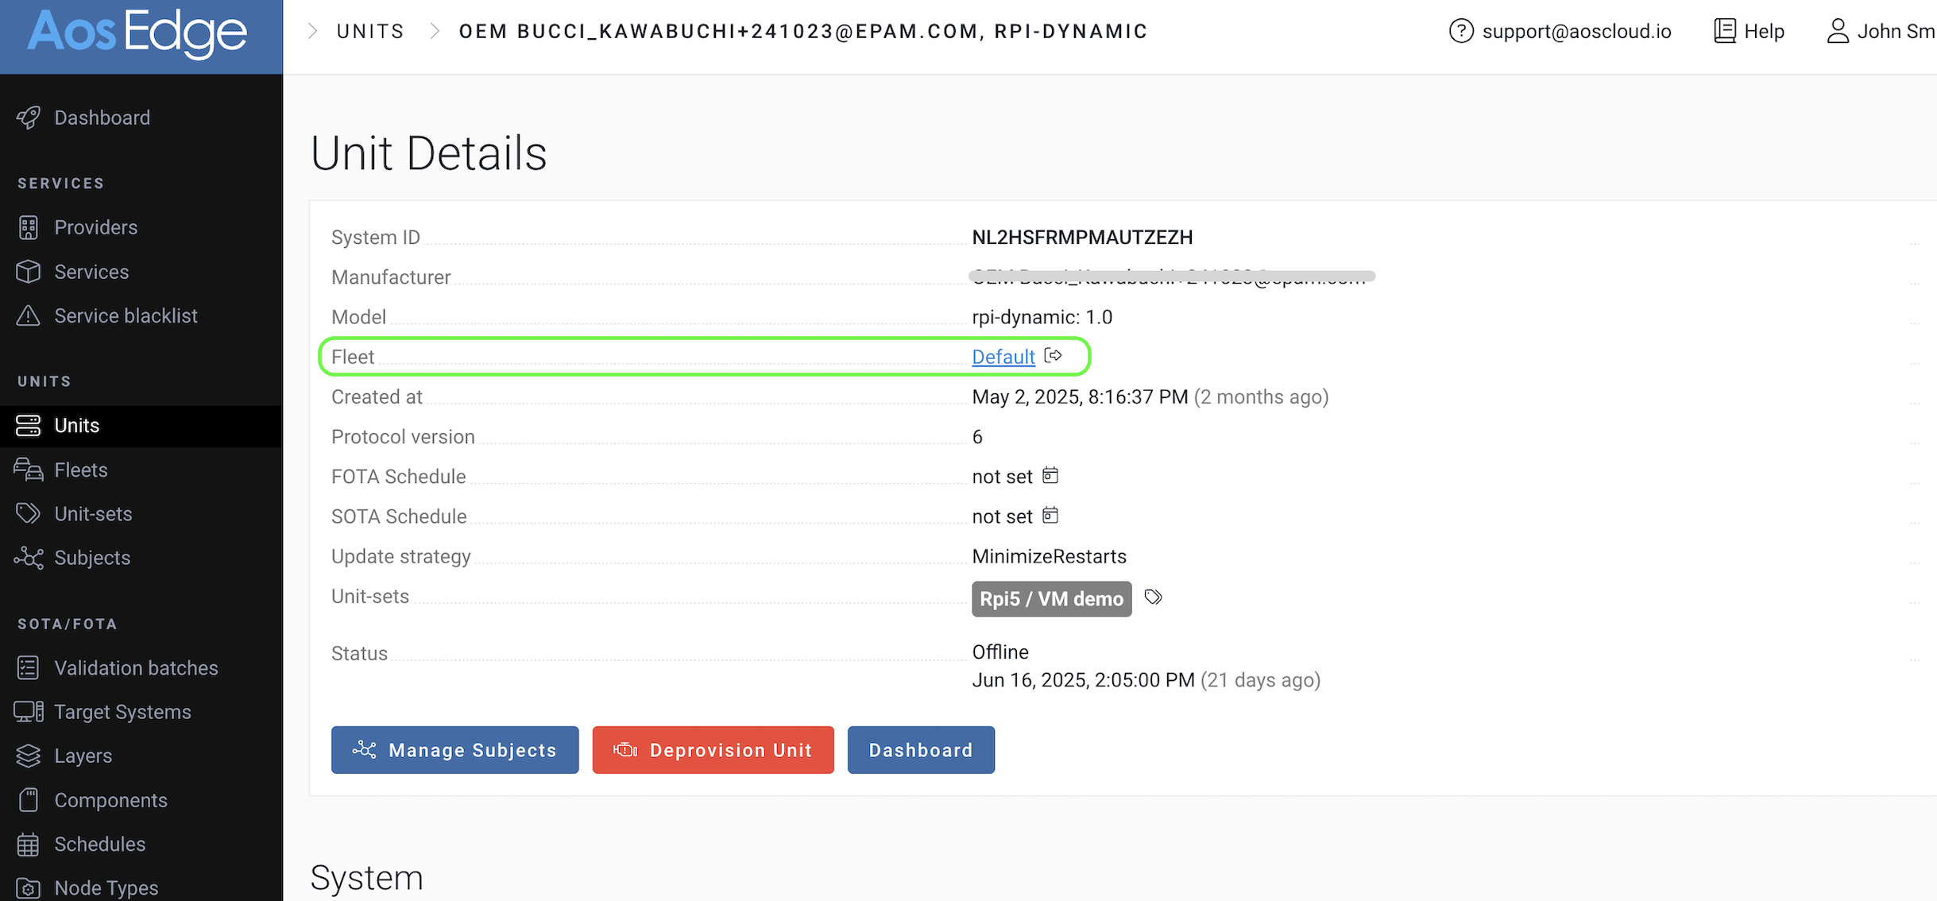The width and height of the screenshot is (1937, 901).
Task: Click the Rpi5 / VM demo tag
Action: (x=1051, y=599)
